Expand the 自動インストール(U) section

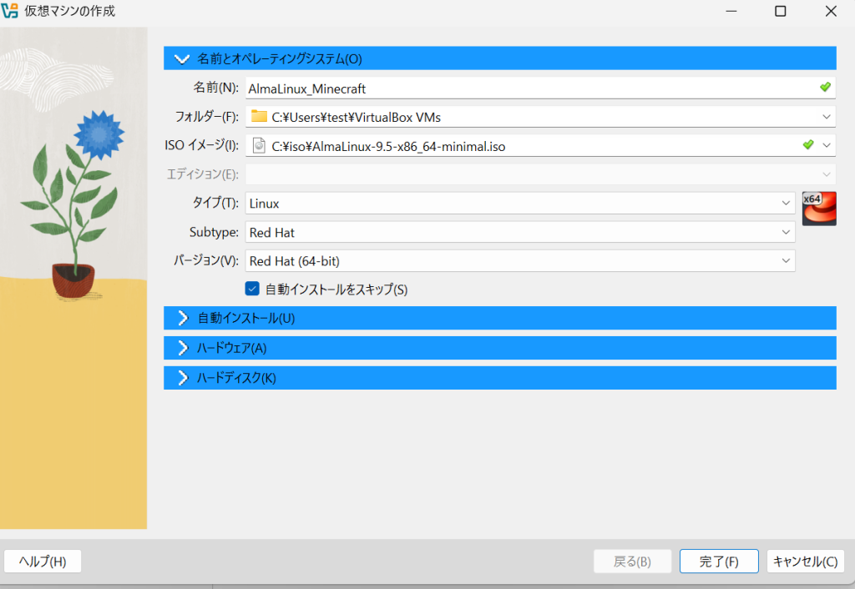(500, 318)
